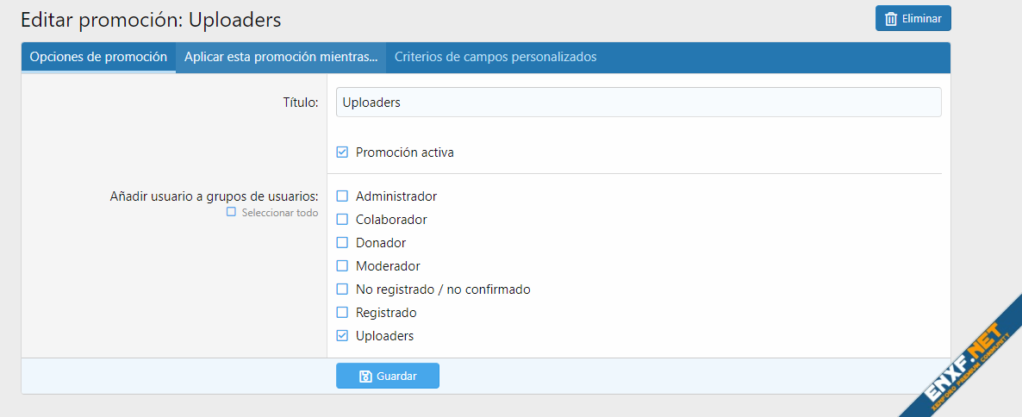1022x417 pixels.
Task: Toggle the Registrado group checkbox
Action: click(x=342, y=313)
